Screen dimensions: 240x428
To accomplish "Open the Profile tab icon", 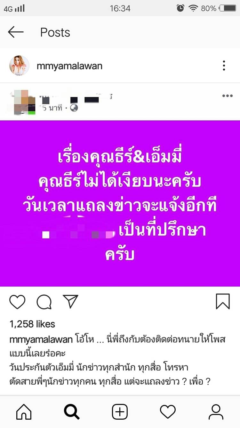I will [x=216, y=412].
